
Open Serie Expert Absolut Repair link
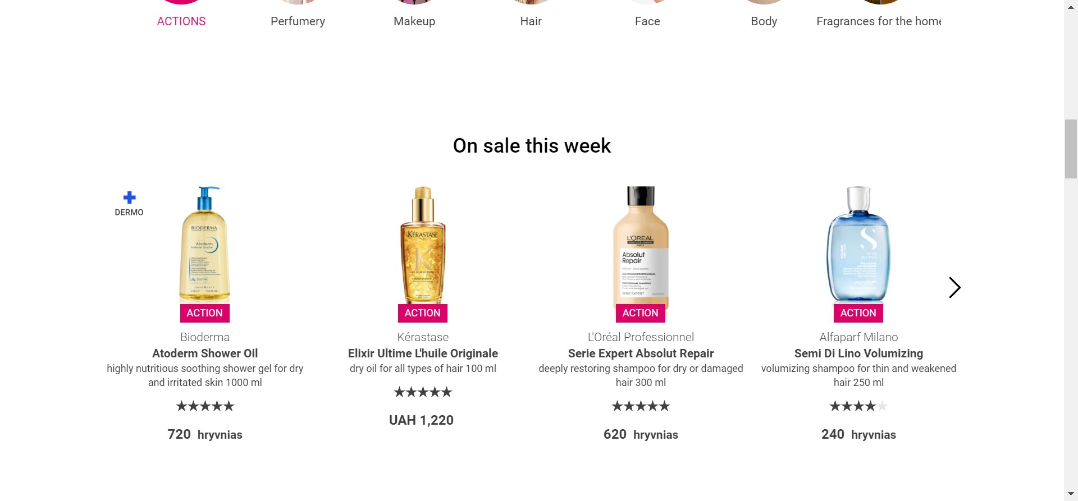click(x=641, y=353)
